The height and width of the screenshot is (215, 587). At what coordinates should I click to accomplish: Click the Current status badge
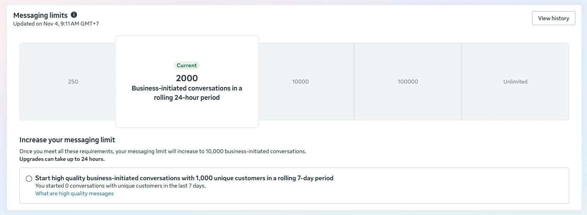187,65
